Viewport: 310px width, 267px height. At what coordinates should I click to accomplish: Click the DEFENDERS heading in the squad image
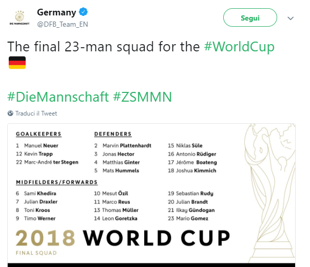(113, 134)
